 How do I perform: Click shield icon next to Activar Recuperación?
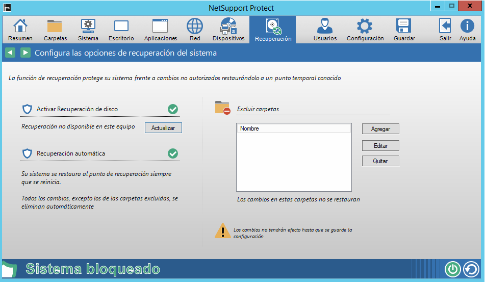coord(27,109)
